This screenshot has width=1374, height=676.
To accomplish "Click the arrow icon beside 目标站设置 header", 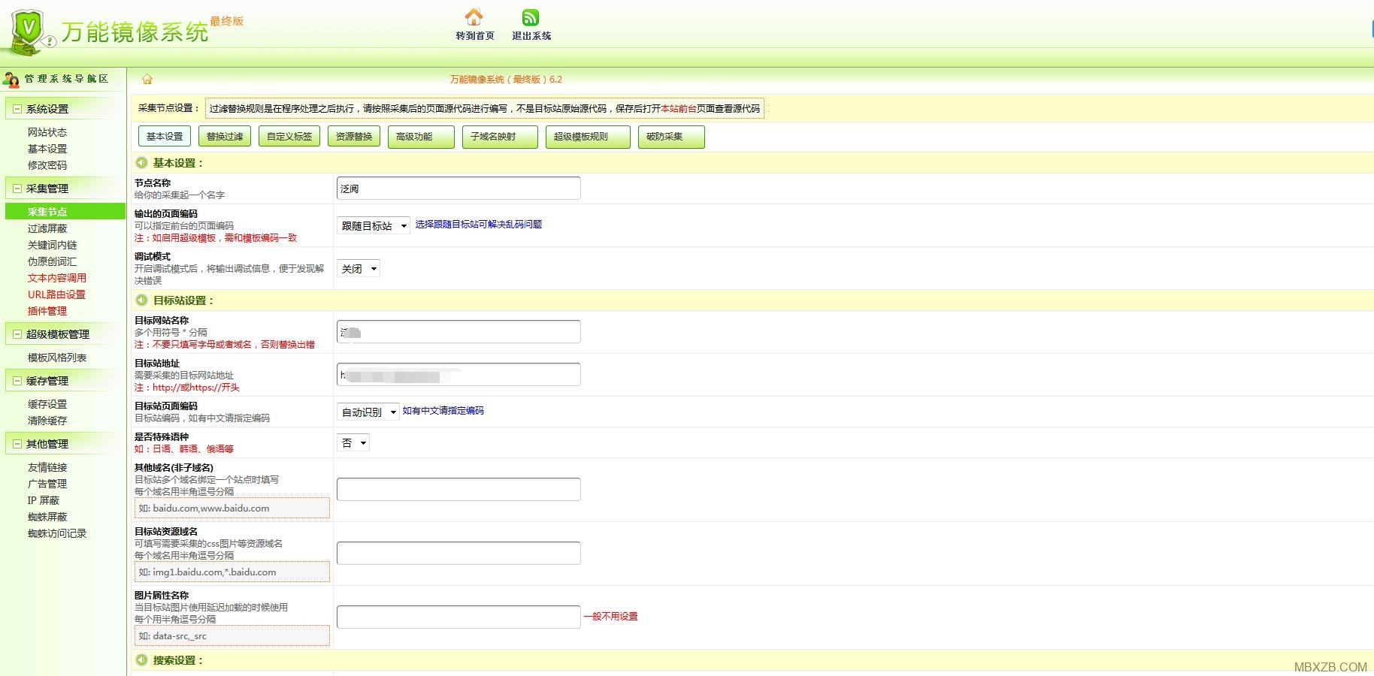I will pyautogui.click(x=141, y=300).
